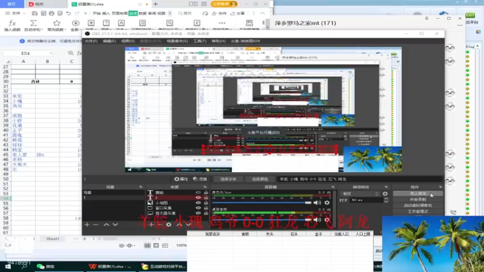Show more ribbon tabs via arrow after 视图
The height and width of the screenshot is (272, 484).
(170, 13)
